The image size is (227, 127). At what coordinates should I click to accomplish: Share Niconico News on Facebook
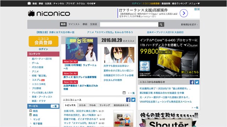tap(128, 99)
